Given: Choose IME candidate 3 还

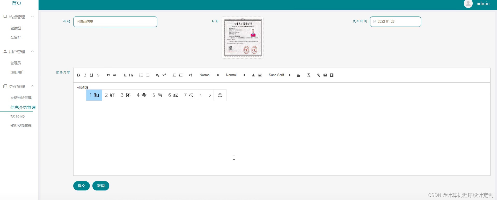Looking at the screenshot, I should (x=126, y=95).
